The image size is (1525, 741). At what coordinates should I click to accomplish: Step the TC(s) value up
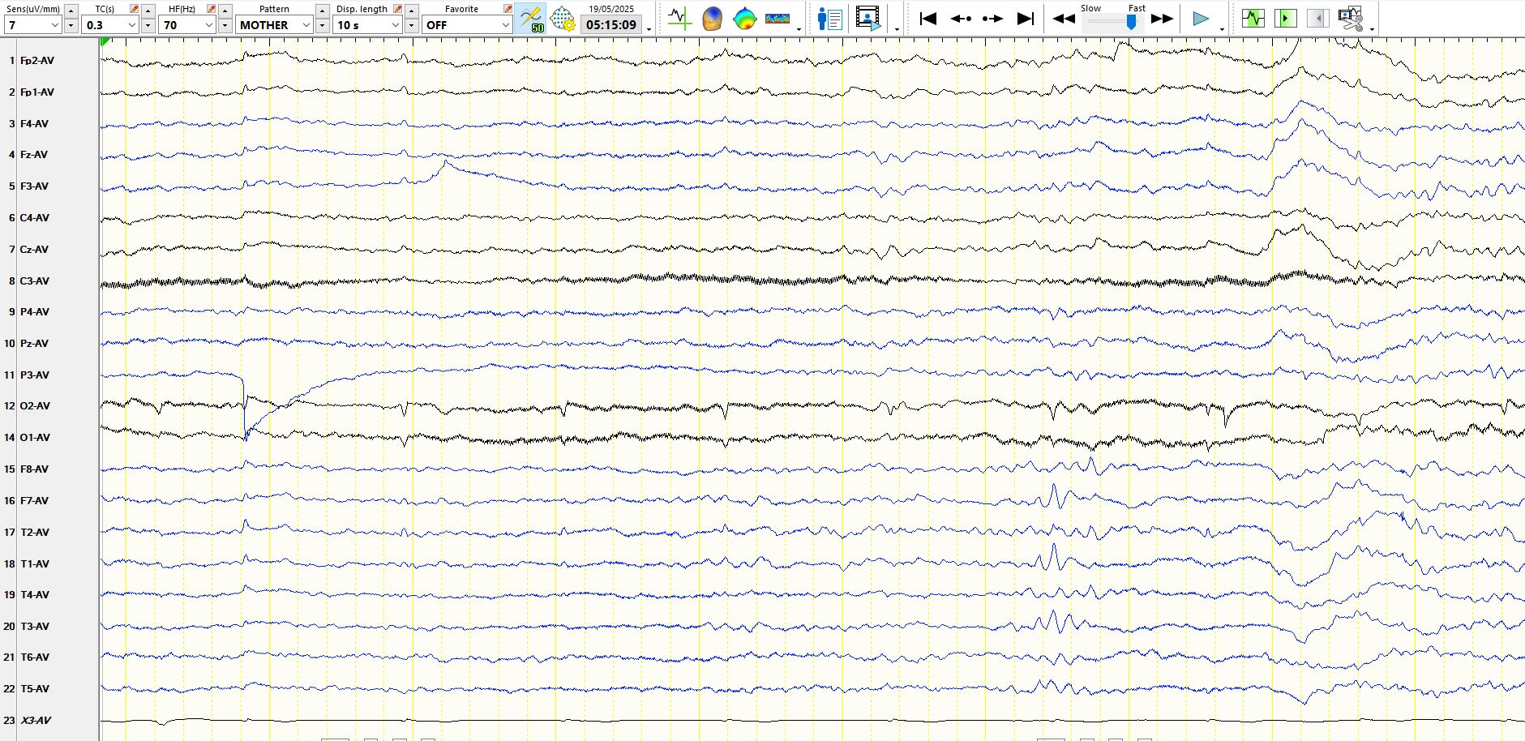[148, 10]
